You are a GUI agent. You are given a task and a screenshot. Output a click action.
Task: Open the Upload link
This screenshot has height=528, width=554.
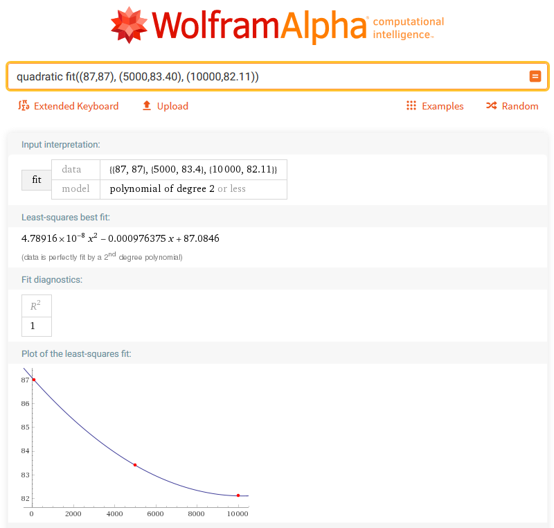172,106
